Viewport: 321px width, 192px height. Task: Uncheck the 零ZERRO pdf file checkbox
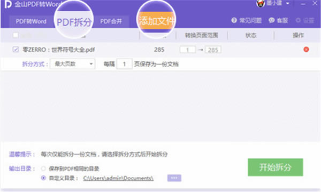pos(16,50)
